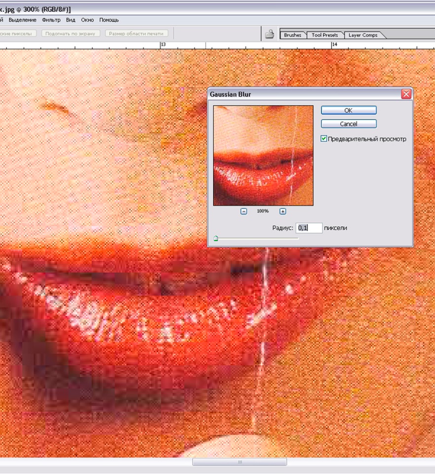Open the Помощь menu
This screenshot has width=435, height=474.
109,20
